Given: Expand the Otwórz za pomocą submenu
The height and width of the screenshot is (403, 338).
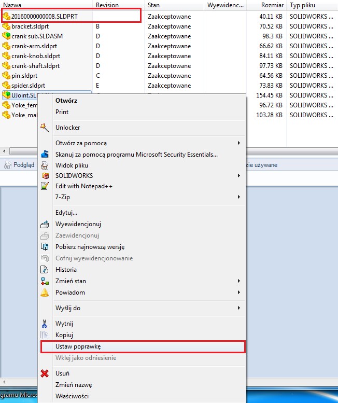Looking at the screenshot, I should (238, 143).
